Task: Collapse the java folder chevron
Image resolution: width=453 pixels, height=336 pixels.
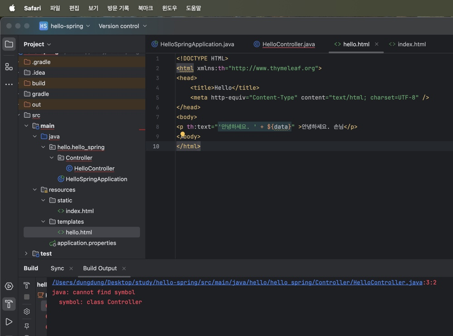Action: pyautogui.click(x=34, y=136)
